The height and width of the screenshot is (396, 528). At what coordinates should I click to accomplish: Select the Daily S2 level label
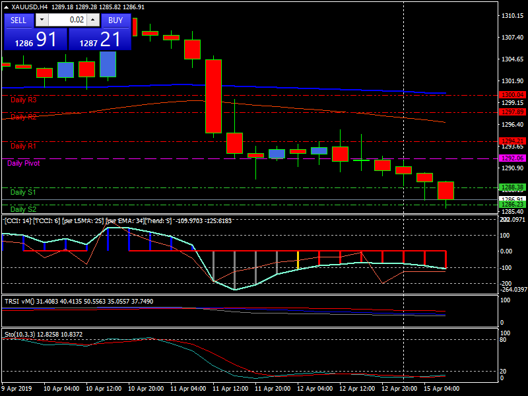(x=24, y=209)
